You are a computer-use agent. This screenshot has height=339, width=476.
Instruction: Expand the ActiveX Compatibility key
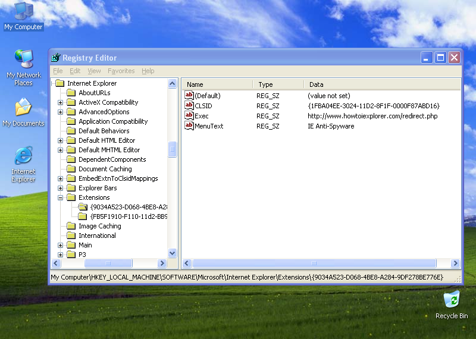point(61,102)
